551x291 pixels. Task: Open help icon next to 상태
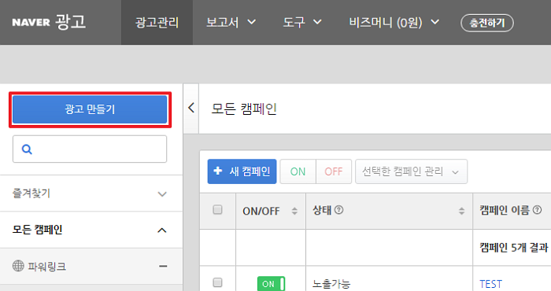338,210
